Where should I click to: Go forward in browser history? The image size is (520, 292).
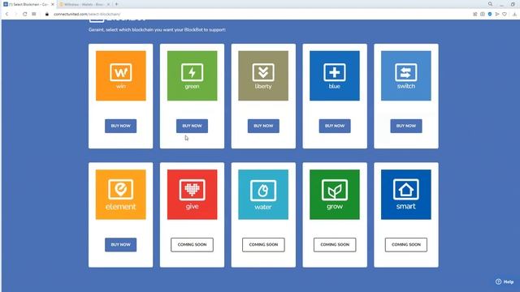[x=15, y=15]
